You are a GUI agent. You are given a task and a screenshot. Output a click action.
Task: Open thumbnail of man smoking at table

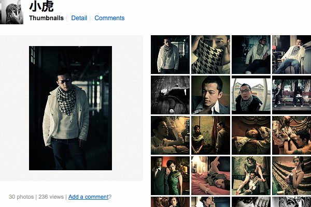pyautogui.click(x=170, y=136)
